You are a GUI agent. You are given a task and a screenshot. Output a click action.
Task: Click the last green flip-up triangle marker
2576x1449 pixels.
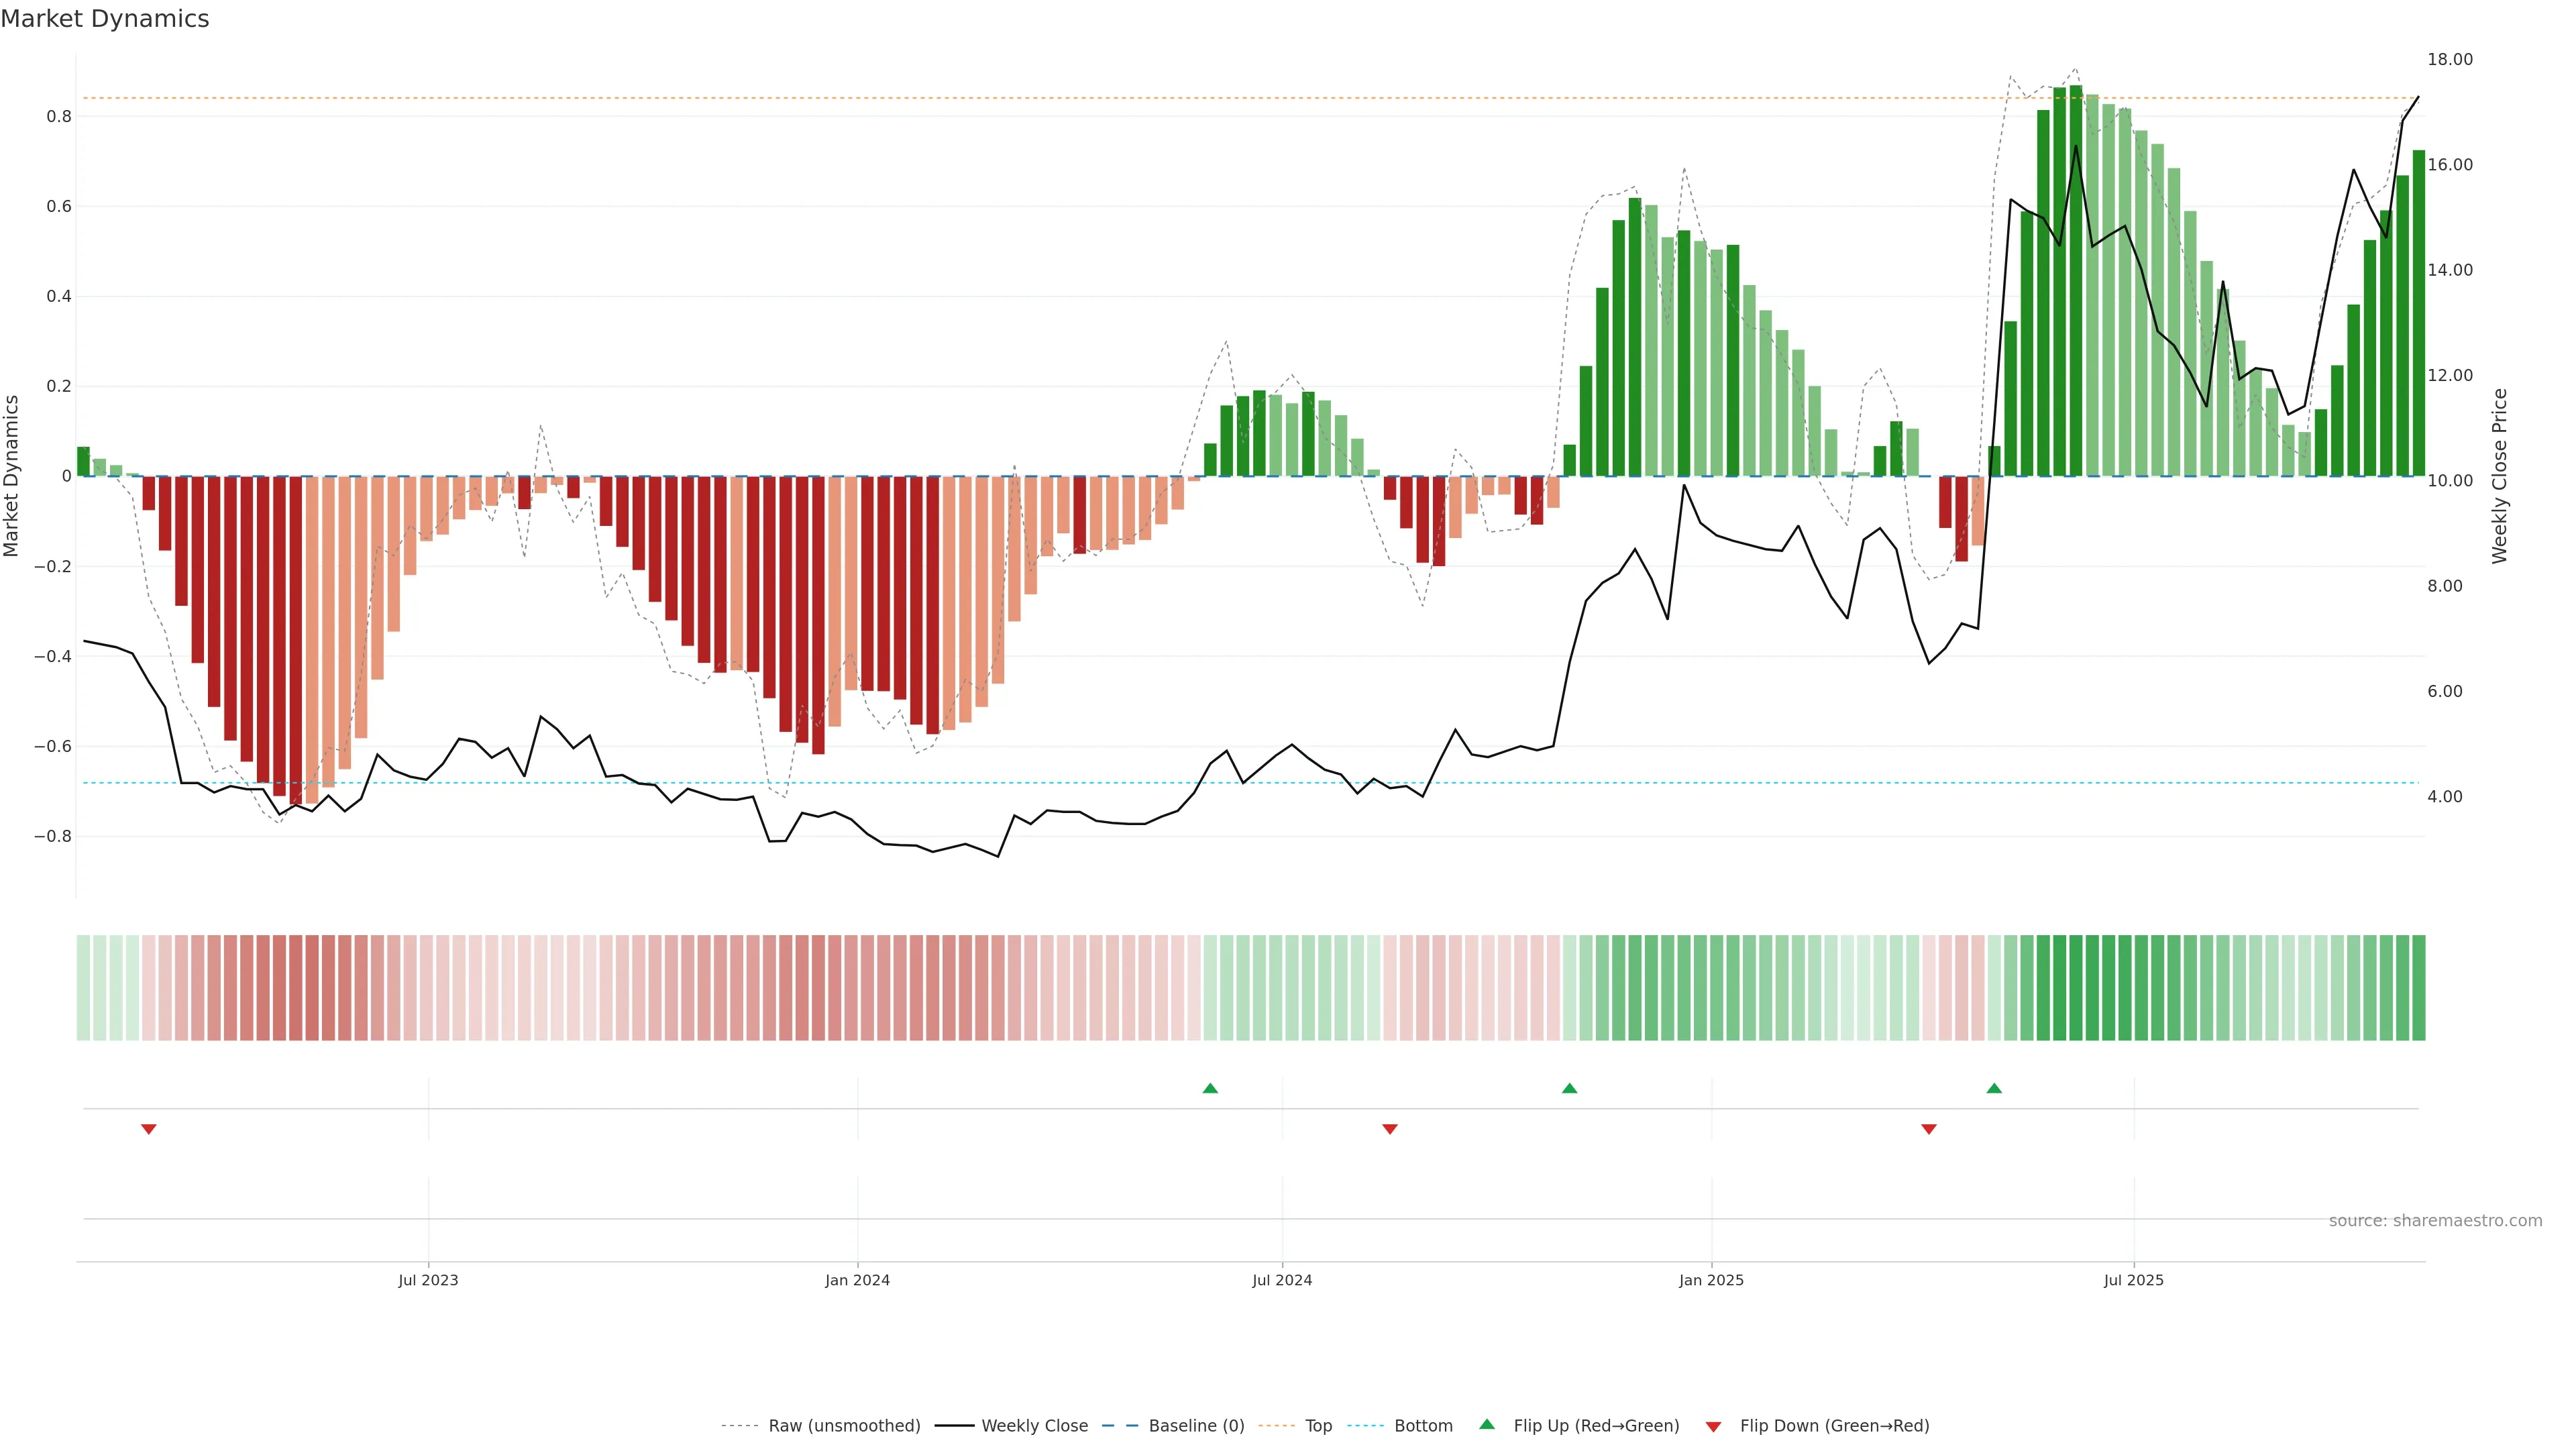(x=1994, y=1088)
